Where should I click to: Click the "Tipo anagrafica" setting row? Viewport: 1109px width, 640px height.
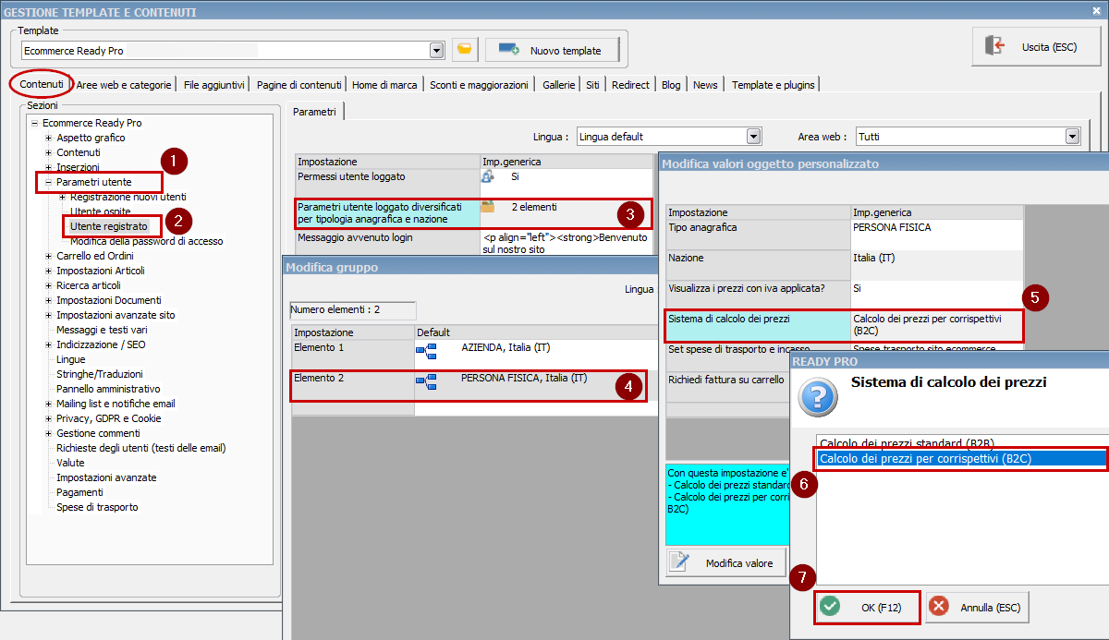(x=845, y=235)
